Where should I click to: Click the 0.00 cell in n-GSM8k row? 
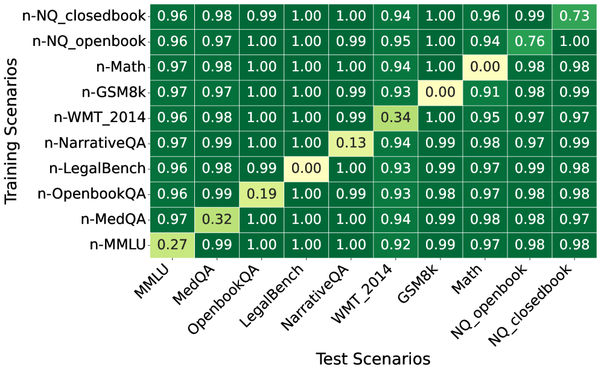[440, 93]
